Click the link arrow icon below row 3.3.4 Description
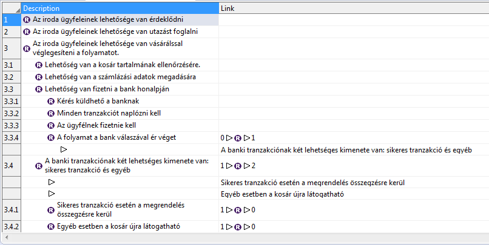 point(64,149)
